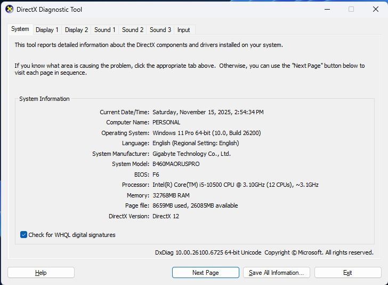Switch to the Sound 1 tab
The image size is (388, 285).
tap(104, 30)
